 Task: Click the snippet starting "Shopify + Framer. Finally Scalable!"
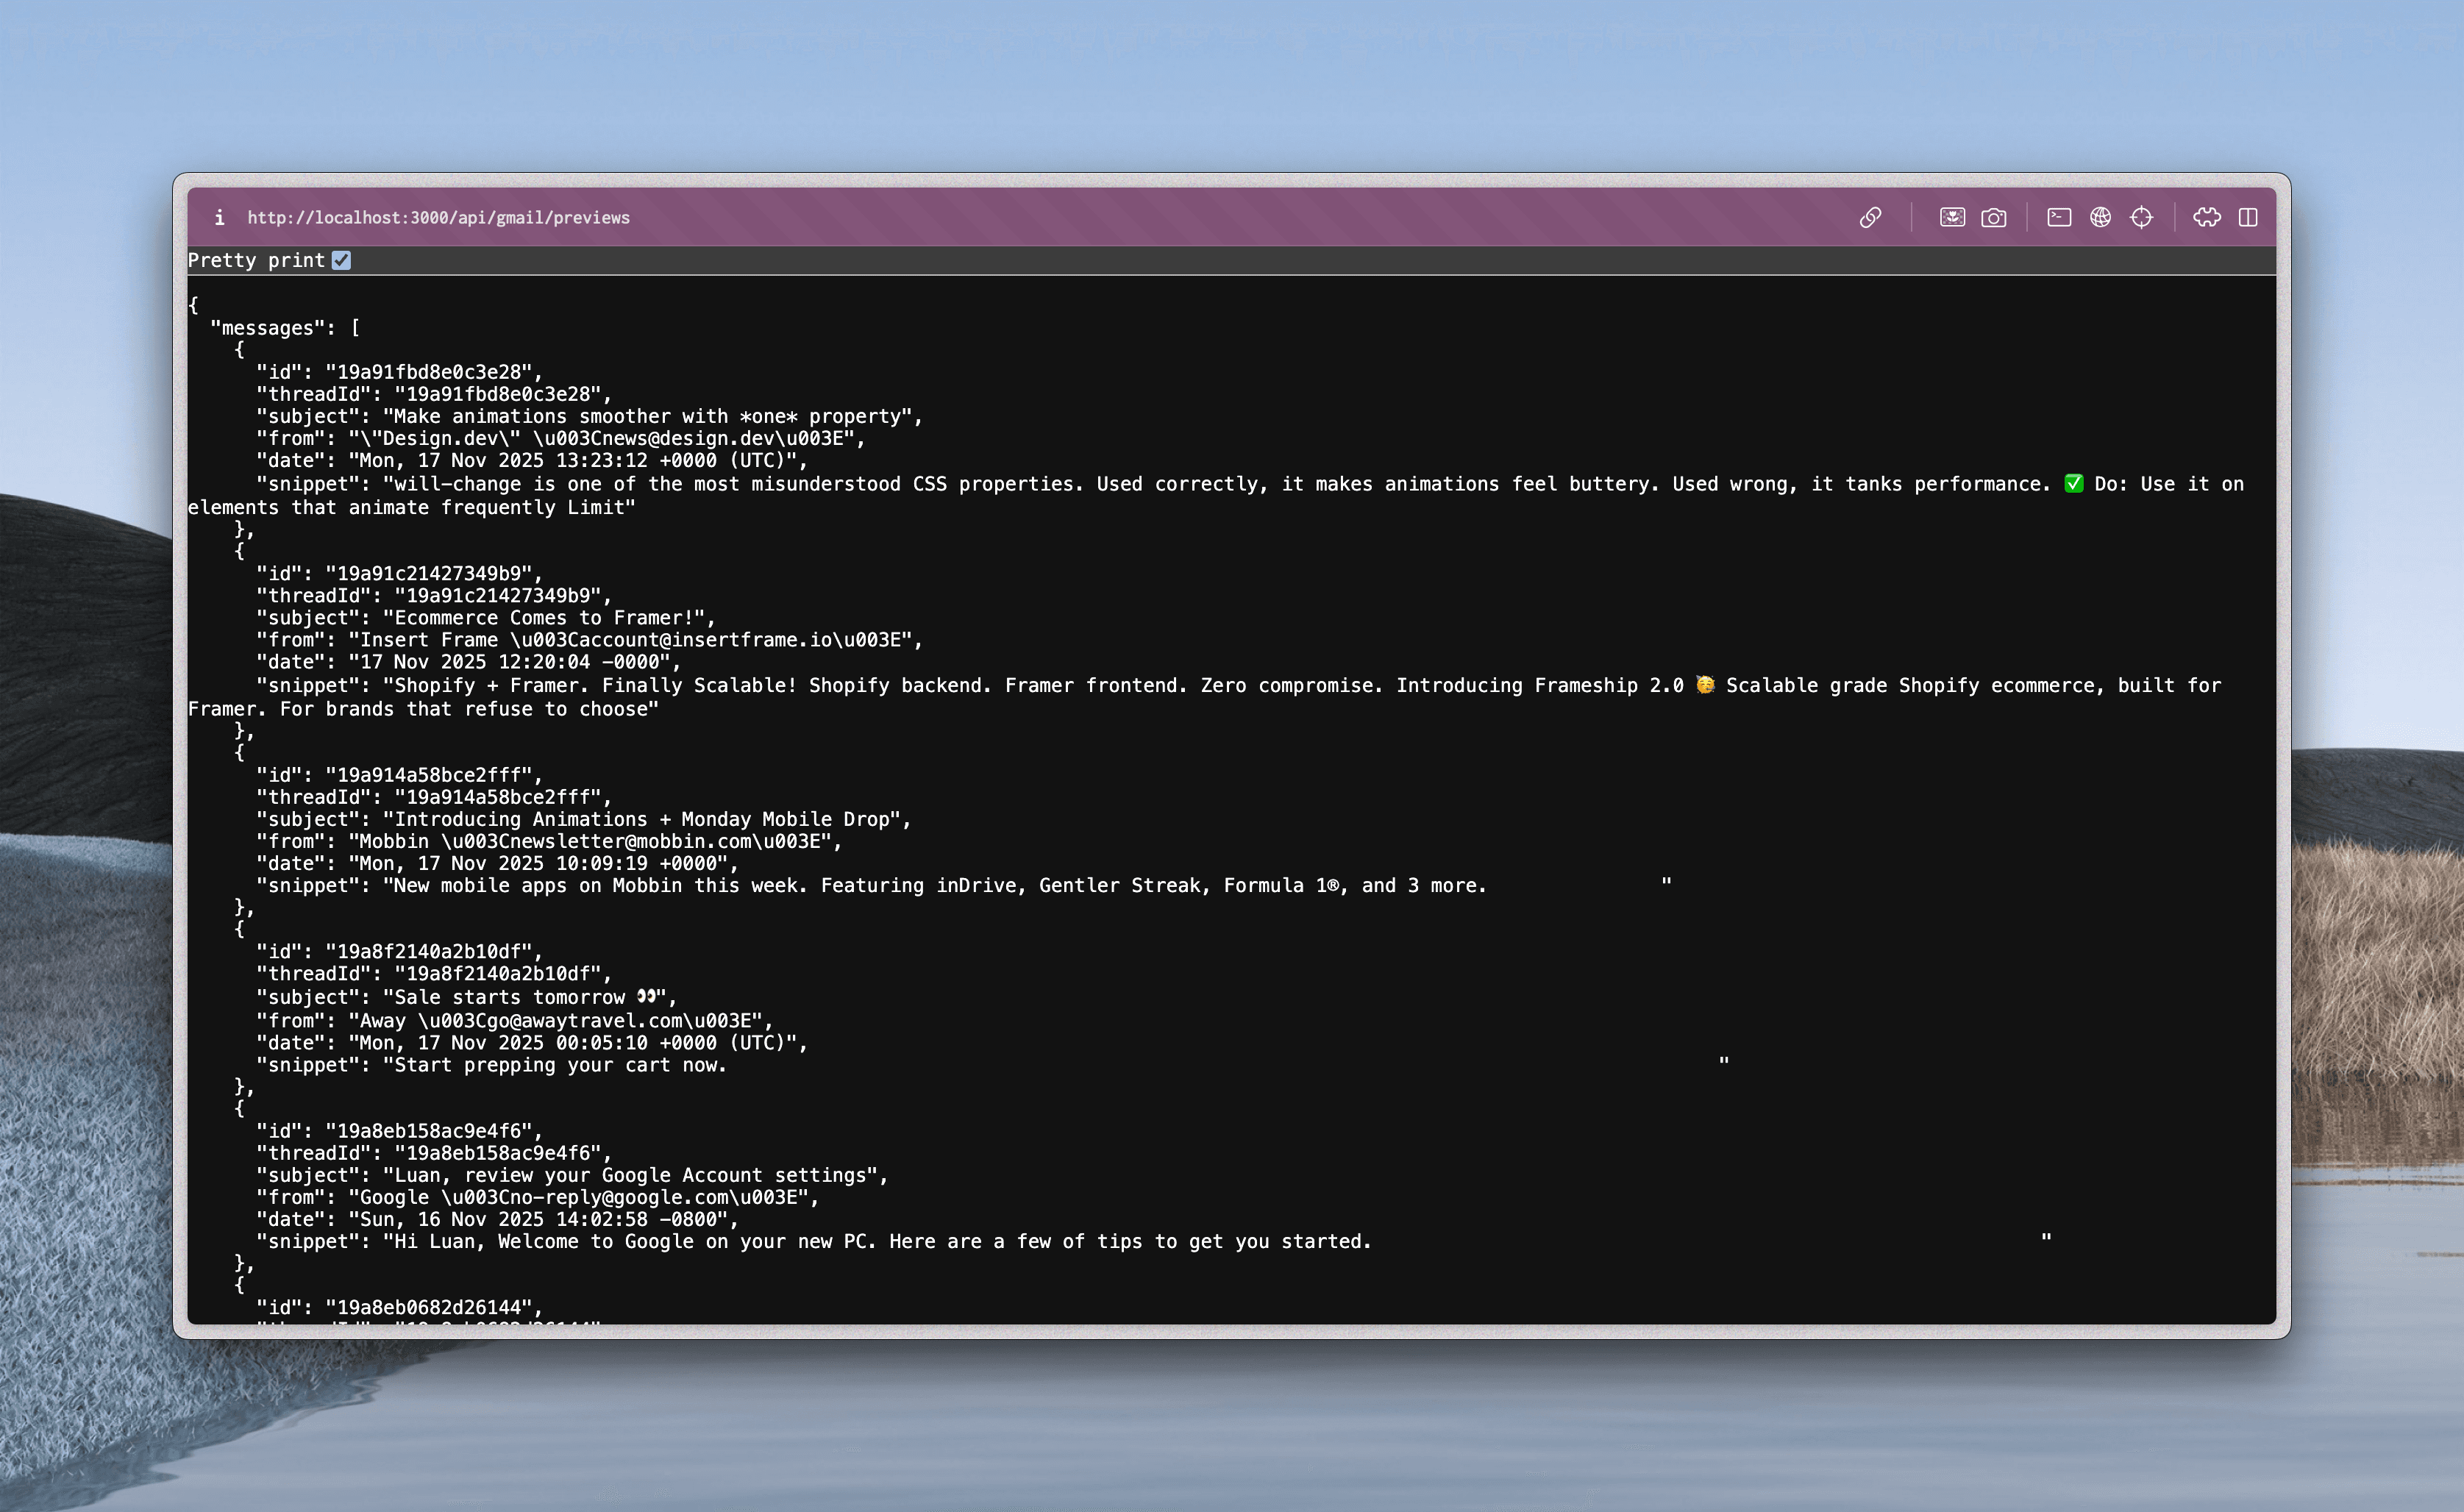[1205, 697]
